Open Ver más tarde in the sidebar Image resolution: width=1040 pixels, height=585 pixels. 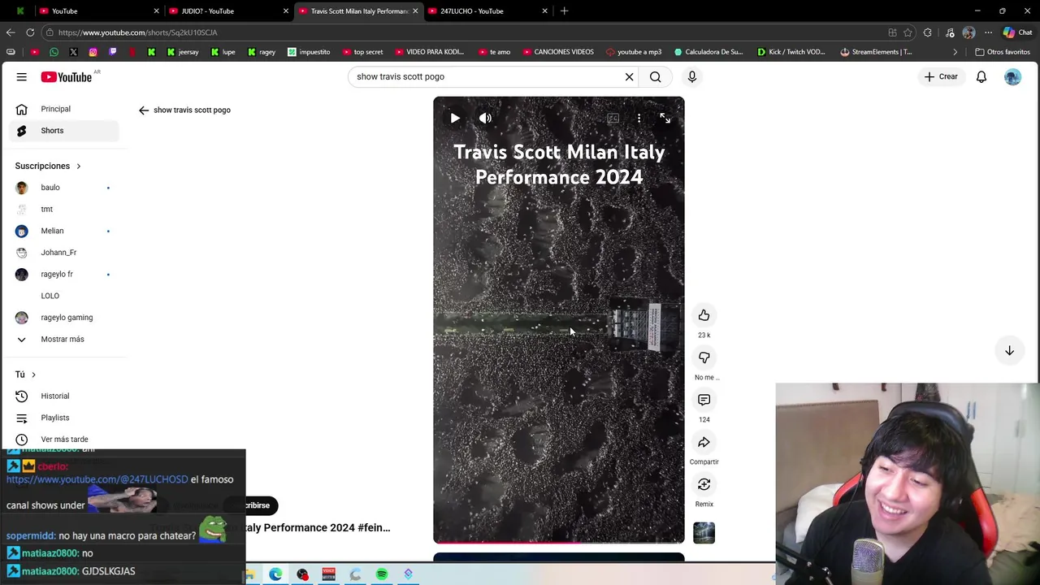(x=63, y=440)
